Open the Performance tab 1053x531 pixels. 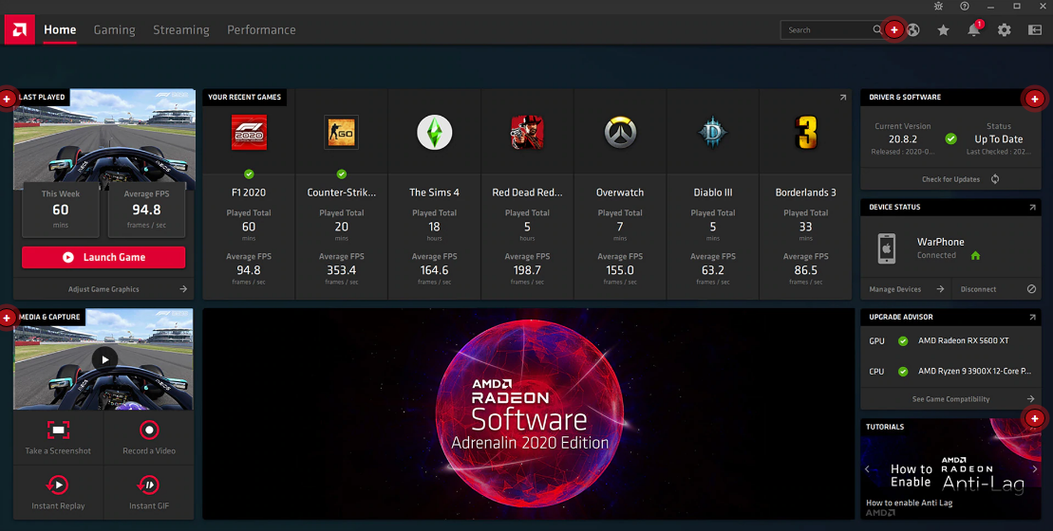261,30
